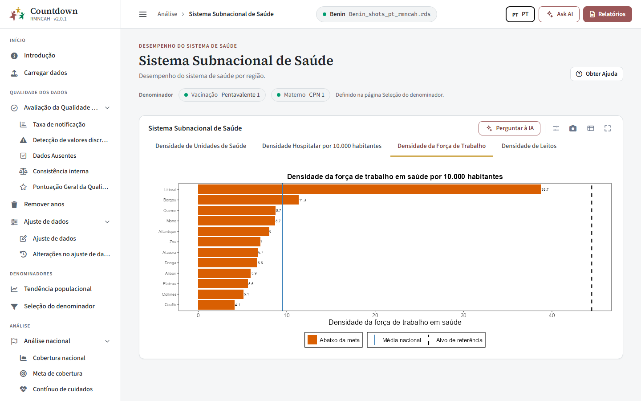The height and width of the screenshot is (401, 641).
Task: Open chart settings sliders icon
Action: [x=556, y=128]
